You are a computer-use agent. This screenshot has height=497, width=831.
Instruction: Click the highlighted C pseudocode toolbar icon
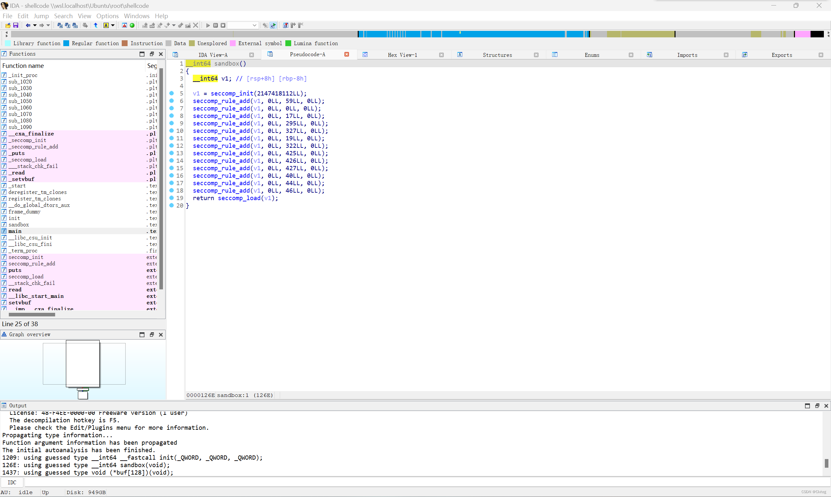pos(273,25)
